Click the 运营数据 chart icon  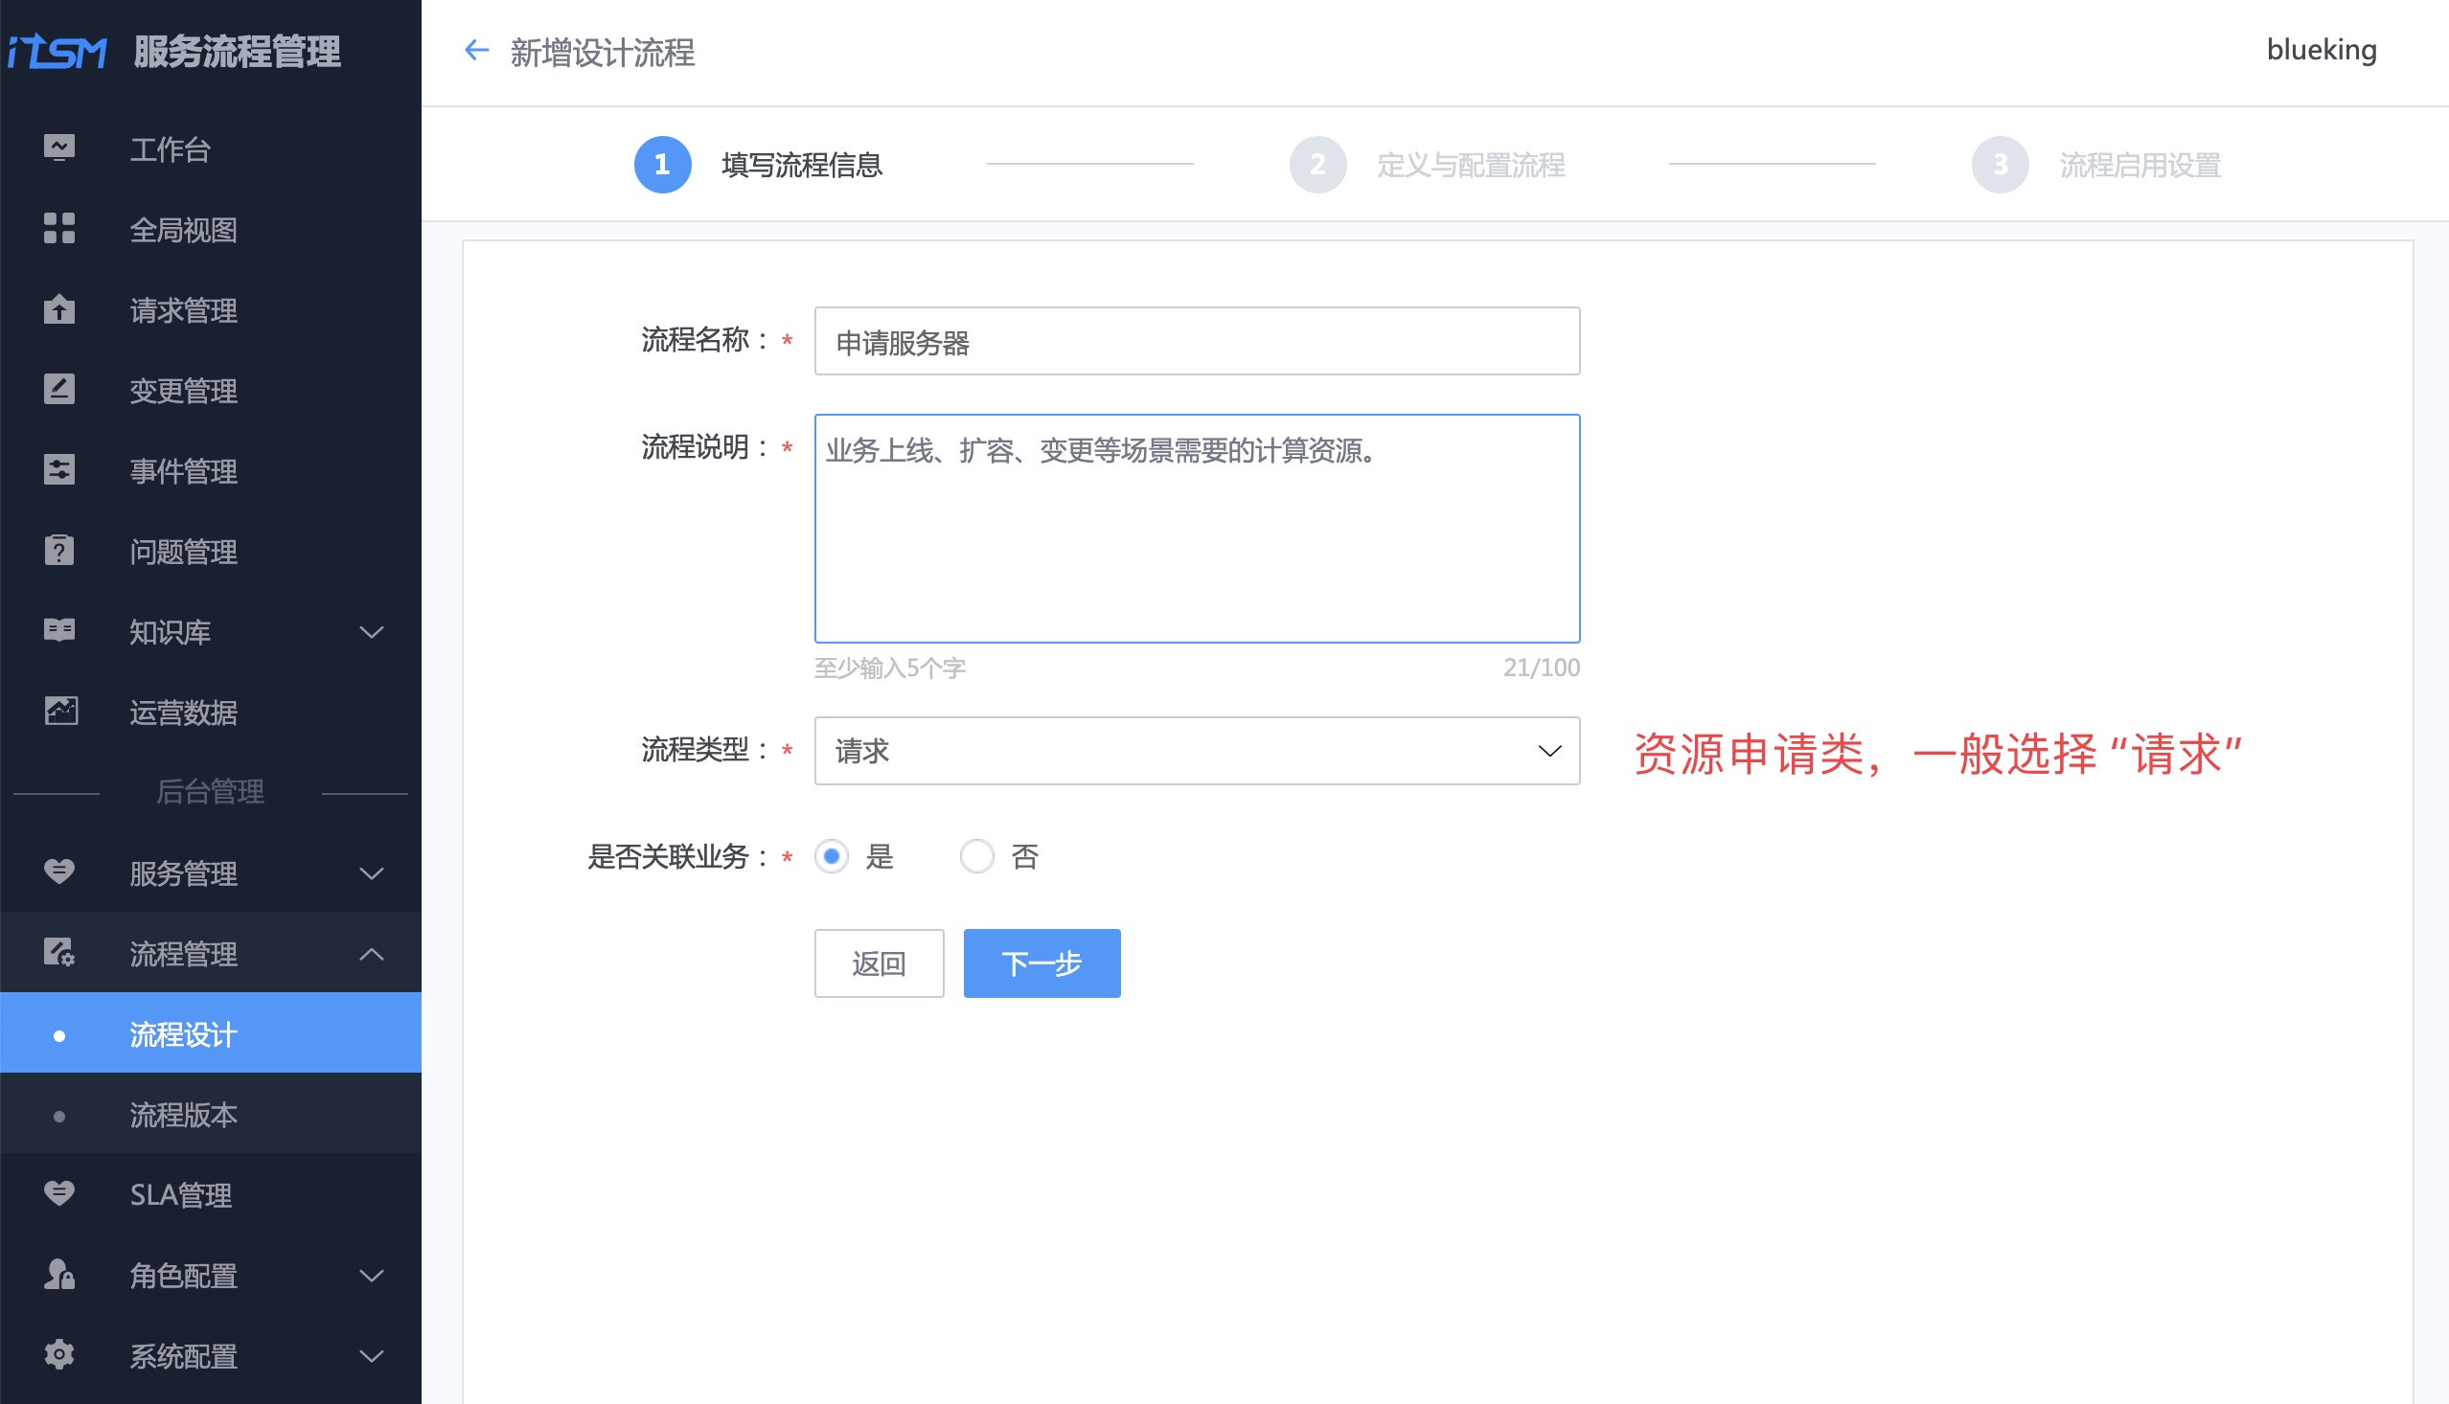point(60,711)
